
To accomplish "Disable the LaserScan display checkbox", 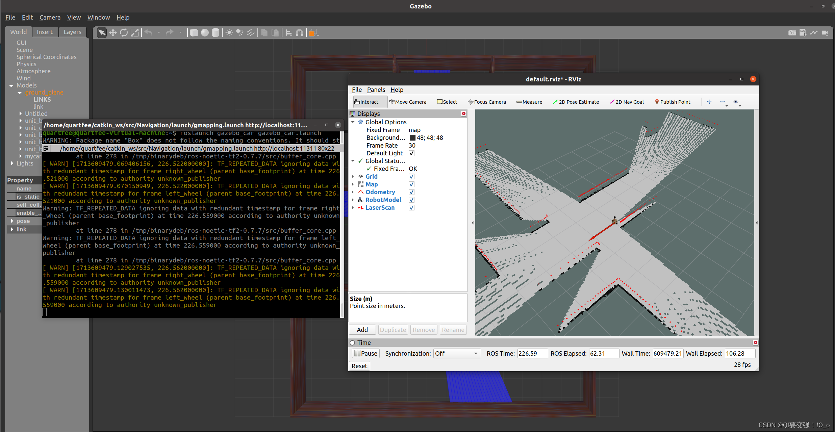I will [411, 208].
